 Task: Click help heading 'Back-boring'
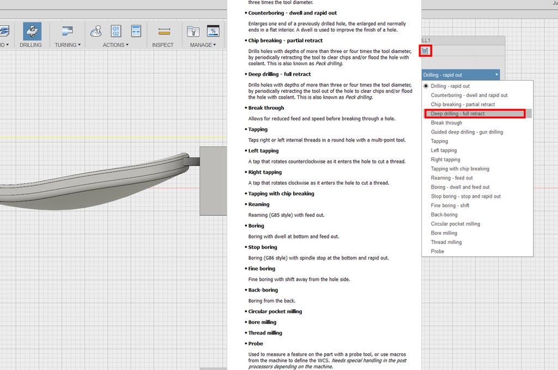coord(263,290)
